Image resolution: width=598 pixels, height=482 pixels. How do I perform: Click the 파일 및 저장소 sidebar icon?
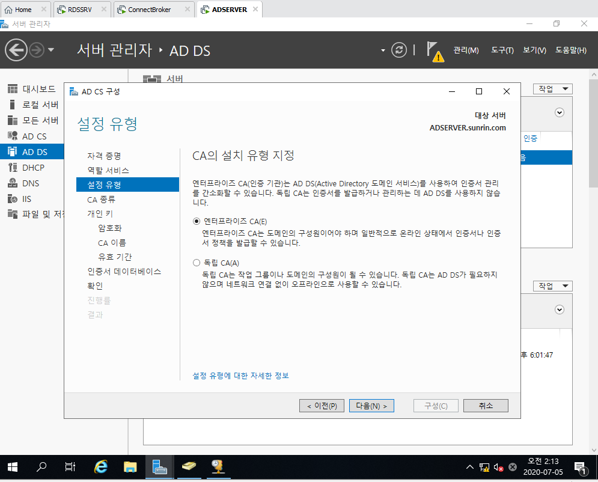click(13, 215)
